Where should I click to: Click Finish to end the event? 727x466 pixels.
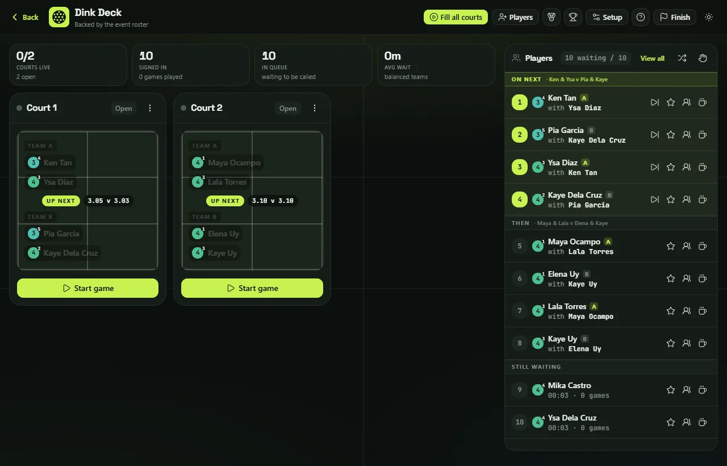point(675,17)
